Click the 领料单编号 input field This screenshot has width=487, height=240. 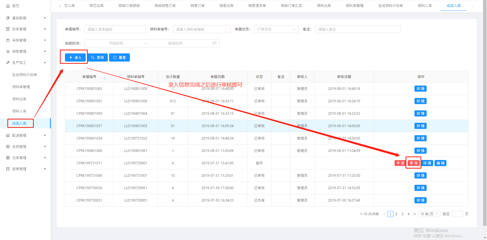[202, 29]
